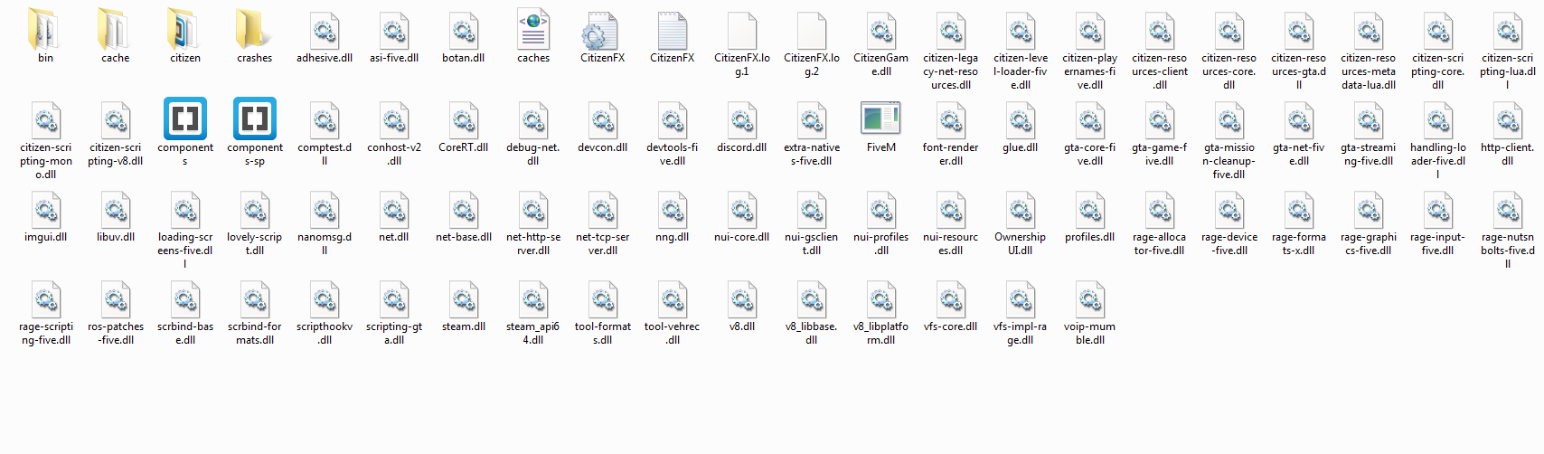Click the CoreRT.dll file icon
The height and width of the screenshot is (454, 1544).
pyautogui.click(x=464, y=119)
